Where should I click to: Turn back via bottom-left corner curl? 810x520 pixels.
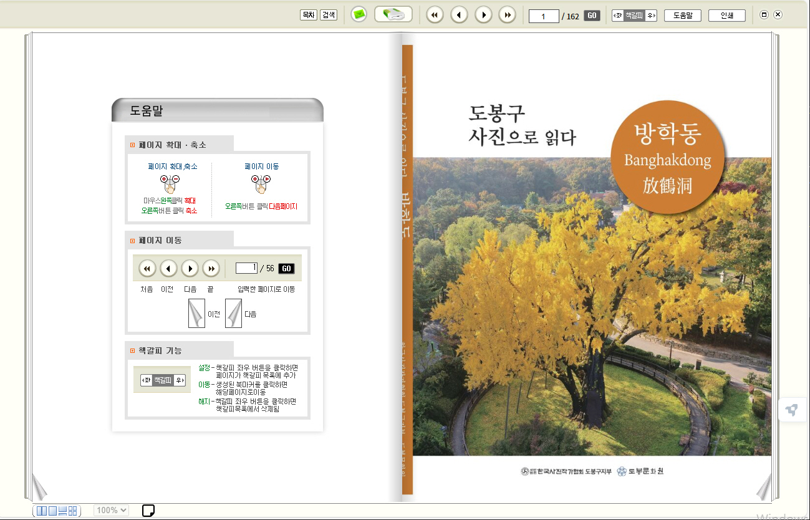(x=39, y=487)
